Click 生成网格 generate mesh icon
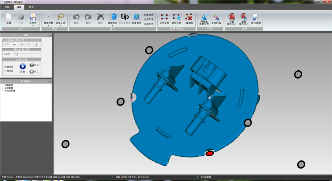 [216, 17]
